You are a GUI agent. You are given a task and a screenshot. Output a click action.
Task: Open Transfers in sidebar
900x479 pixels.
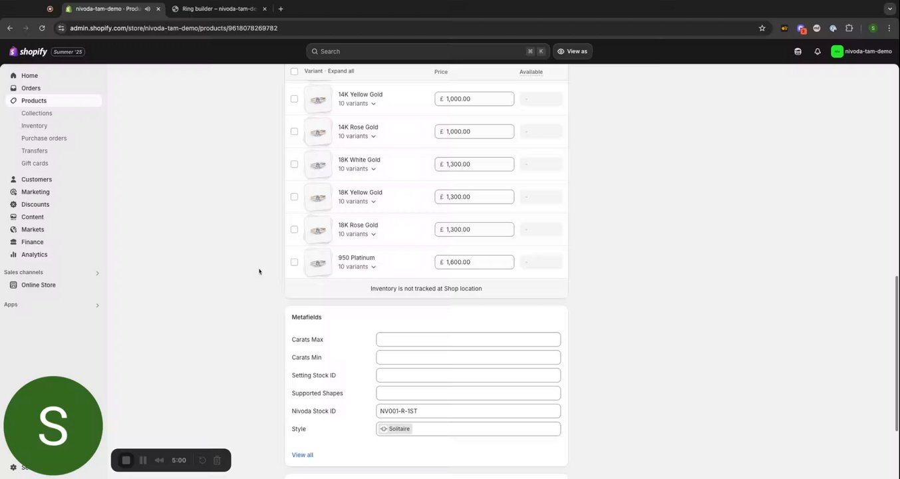point(34,151)
